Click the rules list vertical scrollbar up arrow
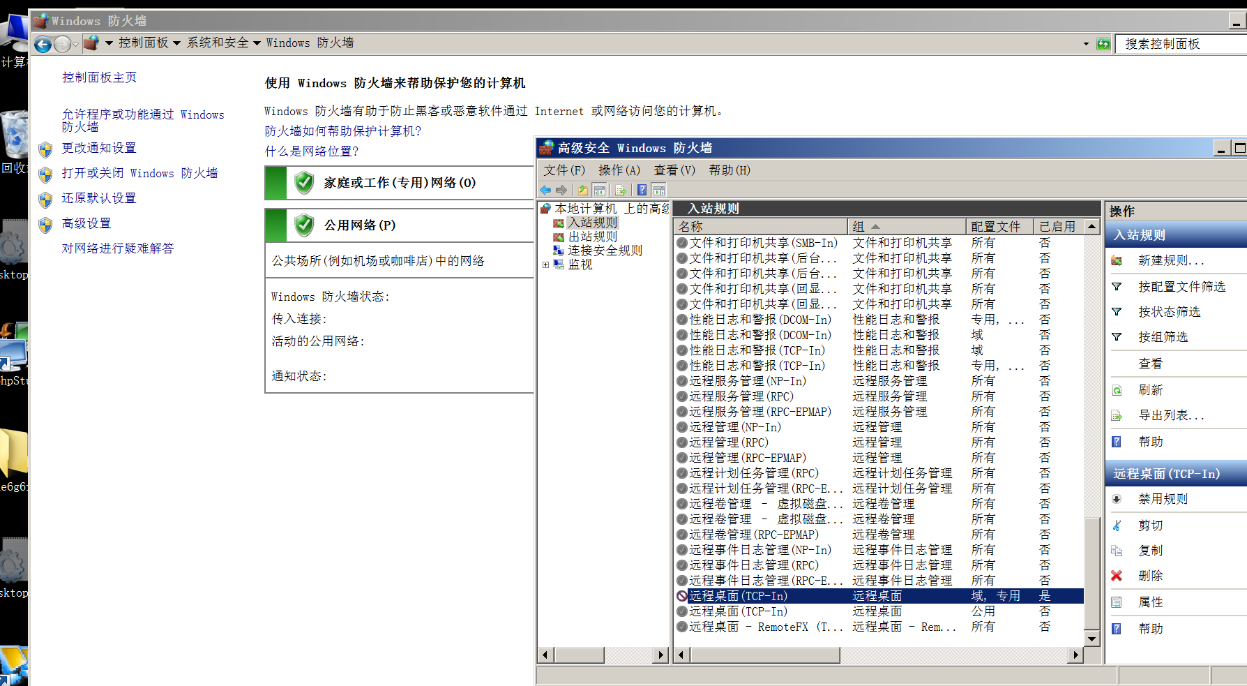 pyautogui.click(x=1092, y=227)
